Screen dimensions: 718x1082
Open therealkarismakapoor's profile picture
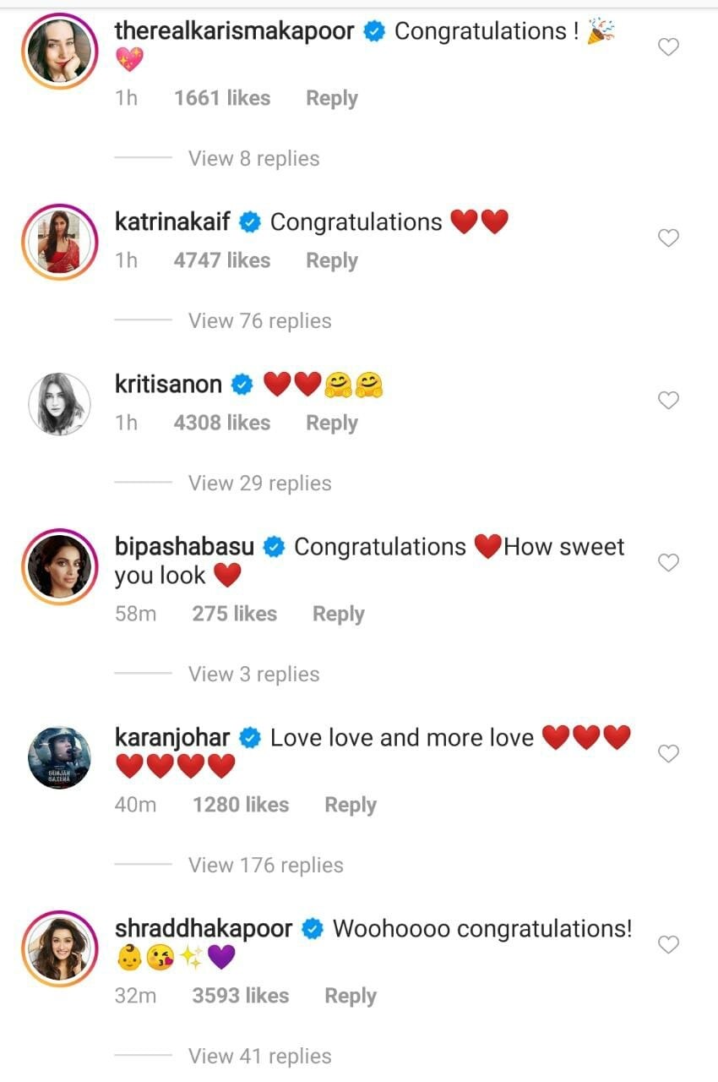[59, 49]
